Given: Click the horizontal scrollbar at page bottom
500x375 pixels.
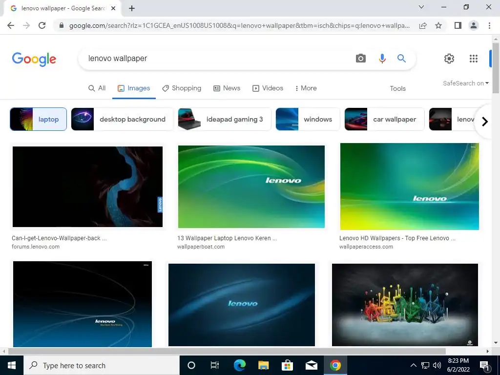Looking at the screenshot, I should pos(227,352).
